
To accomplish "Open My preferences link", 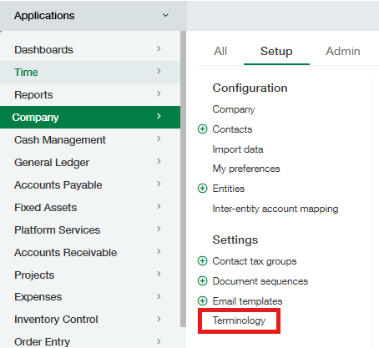I will click(246, 169).
